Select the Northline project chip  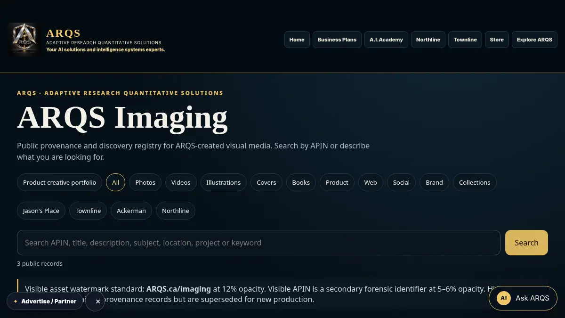click(176, 211)
